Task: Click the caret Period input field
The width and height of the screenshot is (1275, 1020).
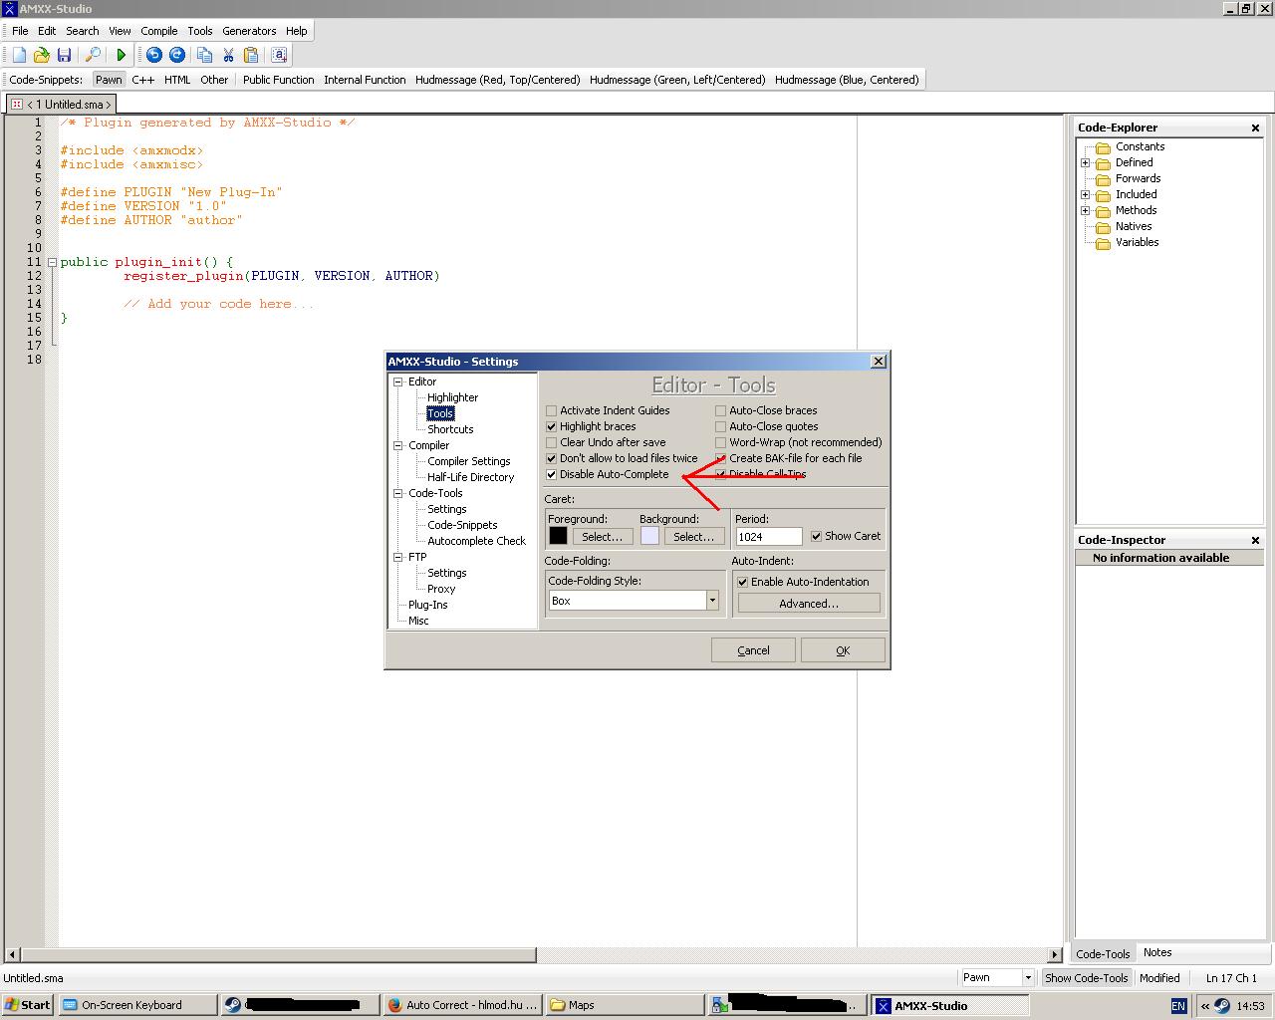Action: [x=768, y=536]
